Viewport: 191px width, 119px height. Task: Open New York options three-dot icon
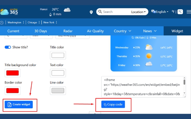56,22
